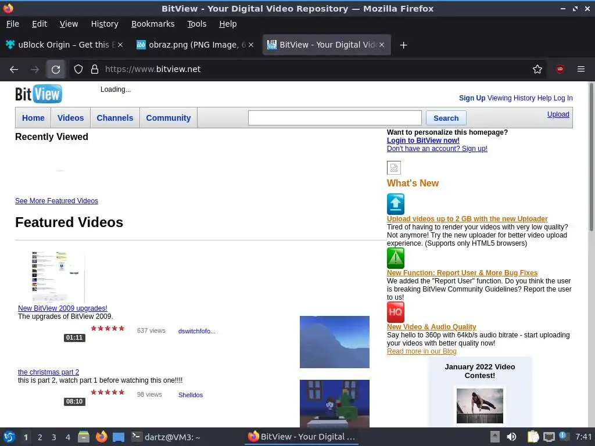The width and height of the screenshot is (595, 446).
Task: Click the Search button
Action: (x=446, y=118)
